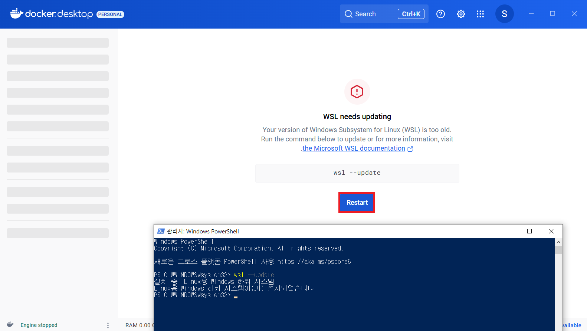The image size is (587, 331).
Task: Click the PowerShell scrollbar thumb
Action: pyautogui.click(x=558, y=250)
